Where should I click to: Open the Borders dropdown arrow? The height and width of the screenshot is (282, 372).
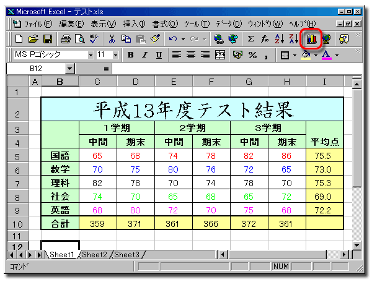point(294,55)
